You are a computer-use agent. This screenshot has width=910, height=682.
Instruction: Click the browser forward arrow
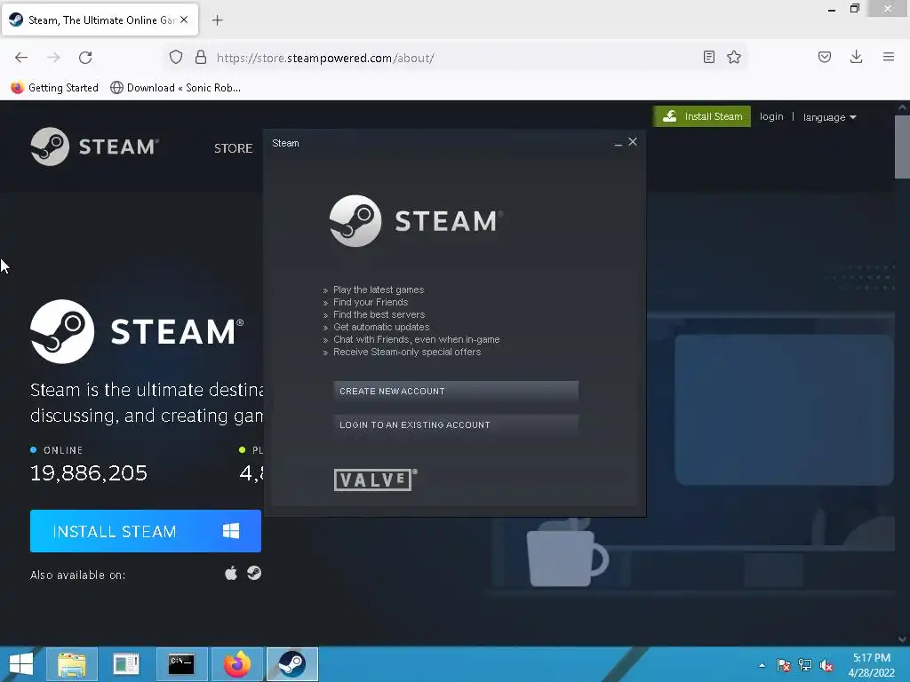click(53, 58)
